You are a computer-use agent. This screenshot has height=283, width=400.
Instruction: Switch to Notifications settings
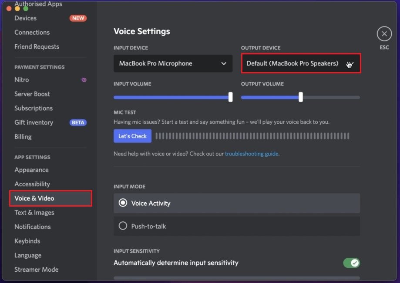click(x=33, y=227)
